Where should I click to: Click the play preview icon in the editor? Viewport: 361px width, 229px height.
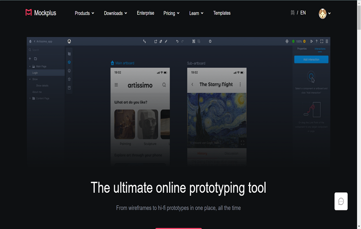click(x=311, y=42)
